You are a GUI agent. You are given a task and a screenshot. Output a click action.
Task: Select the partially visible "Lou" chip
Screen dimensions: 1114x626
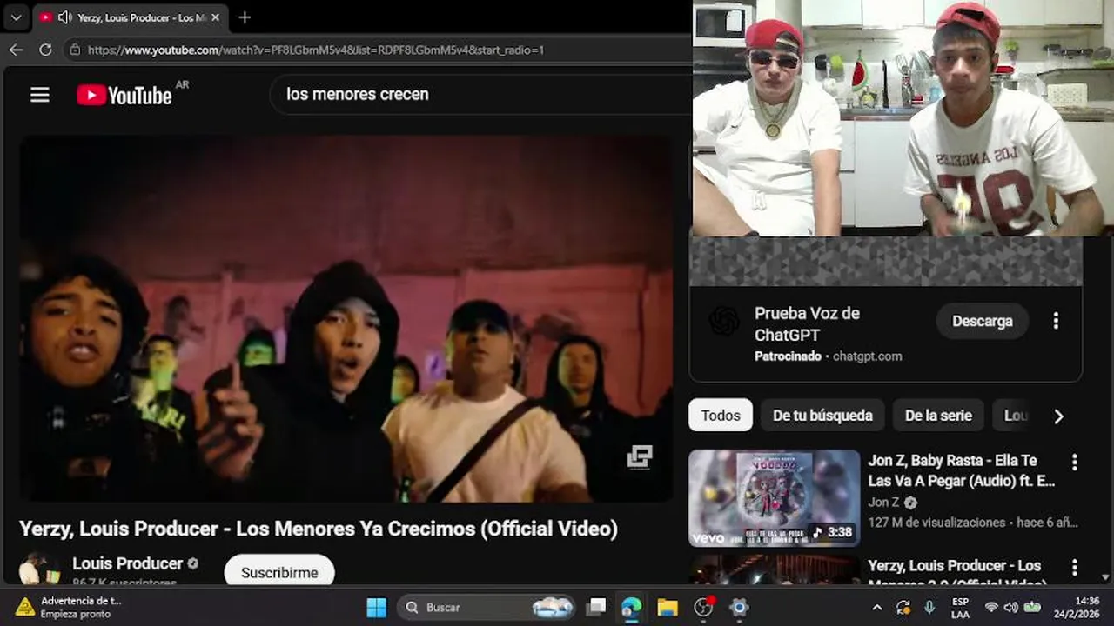pos(1015,416)
